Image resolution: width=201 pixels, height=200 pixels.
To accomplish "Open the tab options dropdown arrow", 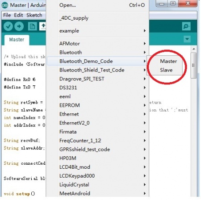I will pos(187,39).
